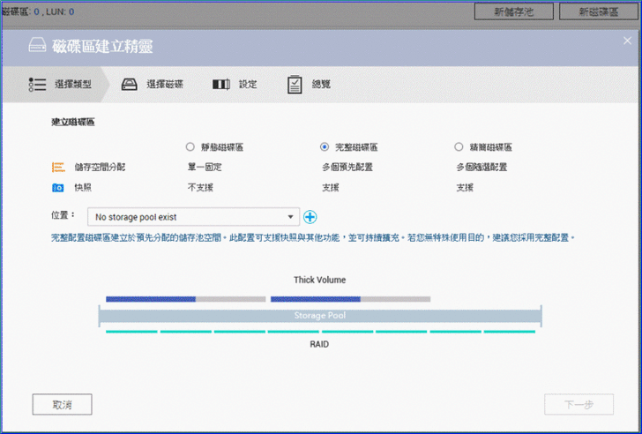Select the 靜態磁碟區 radio button
The image size is (642, 434).
click(190, 147)
